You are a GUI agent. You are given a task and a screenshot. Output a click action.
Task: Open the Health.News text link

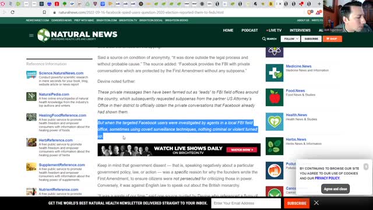pyautogui.click(x=297, y=115)
